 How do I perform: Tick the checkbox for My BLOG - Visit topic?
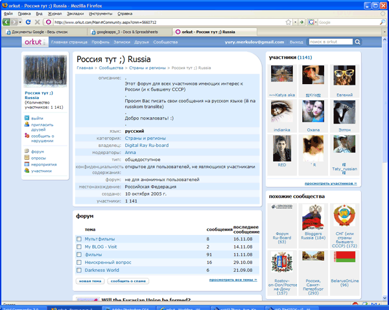pyautogui.click(x=79, y=247)
